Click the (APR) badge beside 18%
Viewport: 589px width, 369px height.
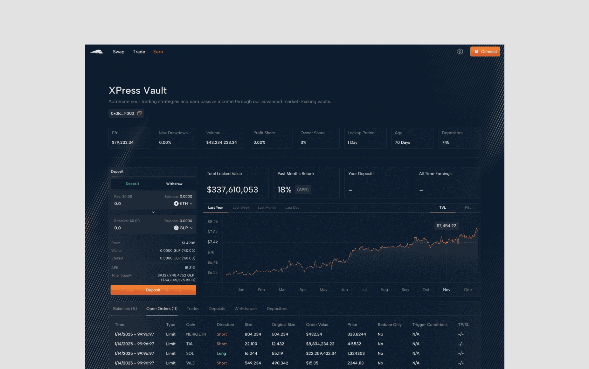pyautogui.click(x=303, y=190)
